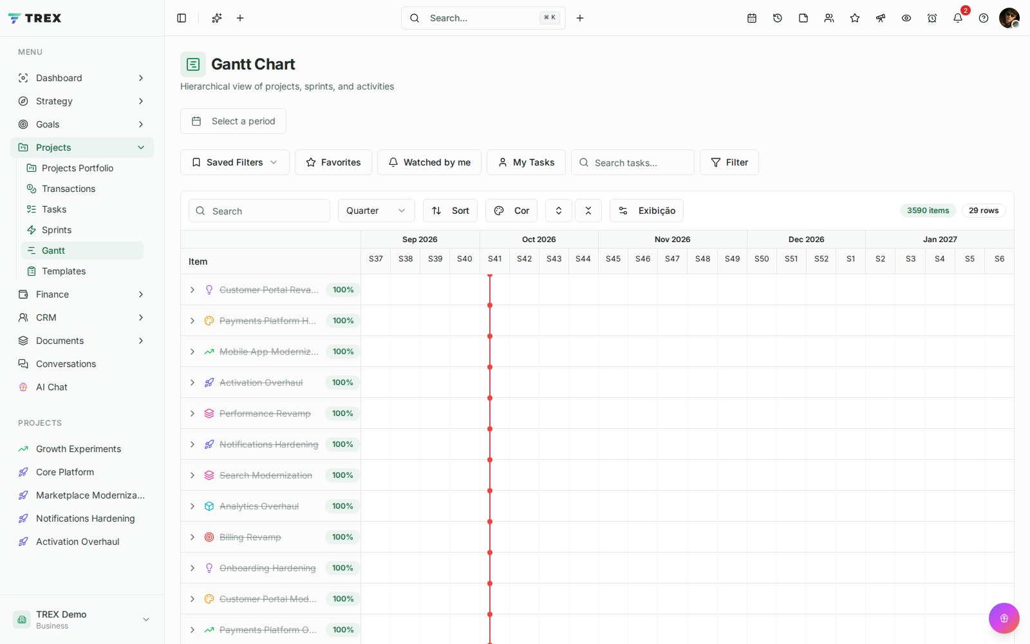1030x644 pixels.
Task: Open Templates menu item
Action: point(82,271)
